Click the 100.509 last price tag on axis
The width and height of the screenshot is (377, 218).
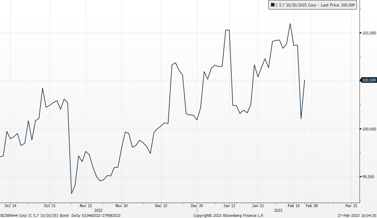368,80
